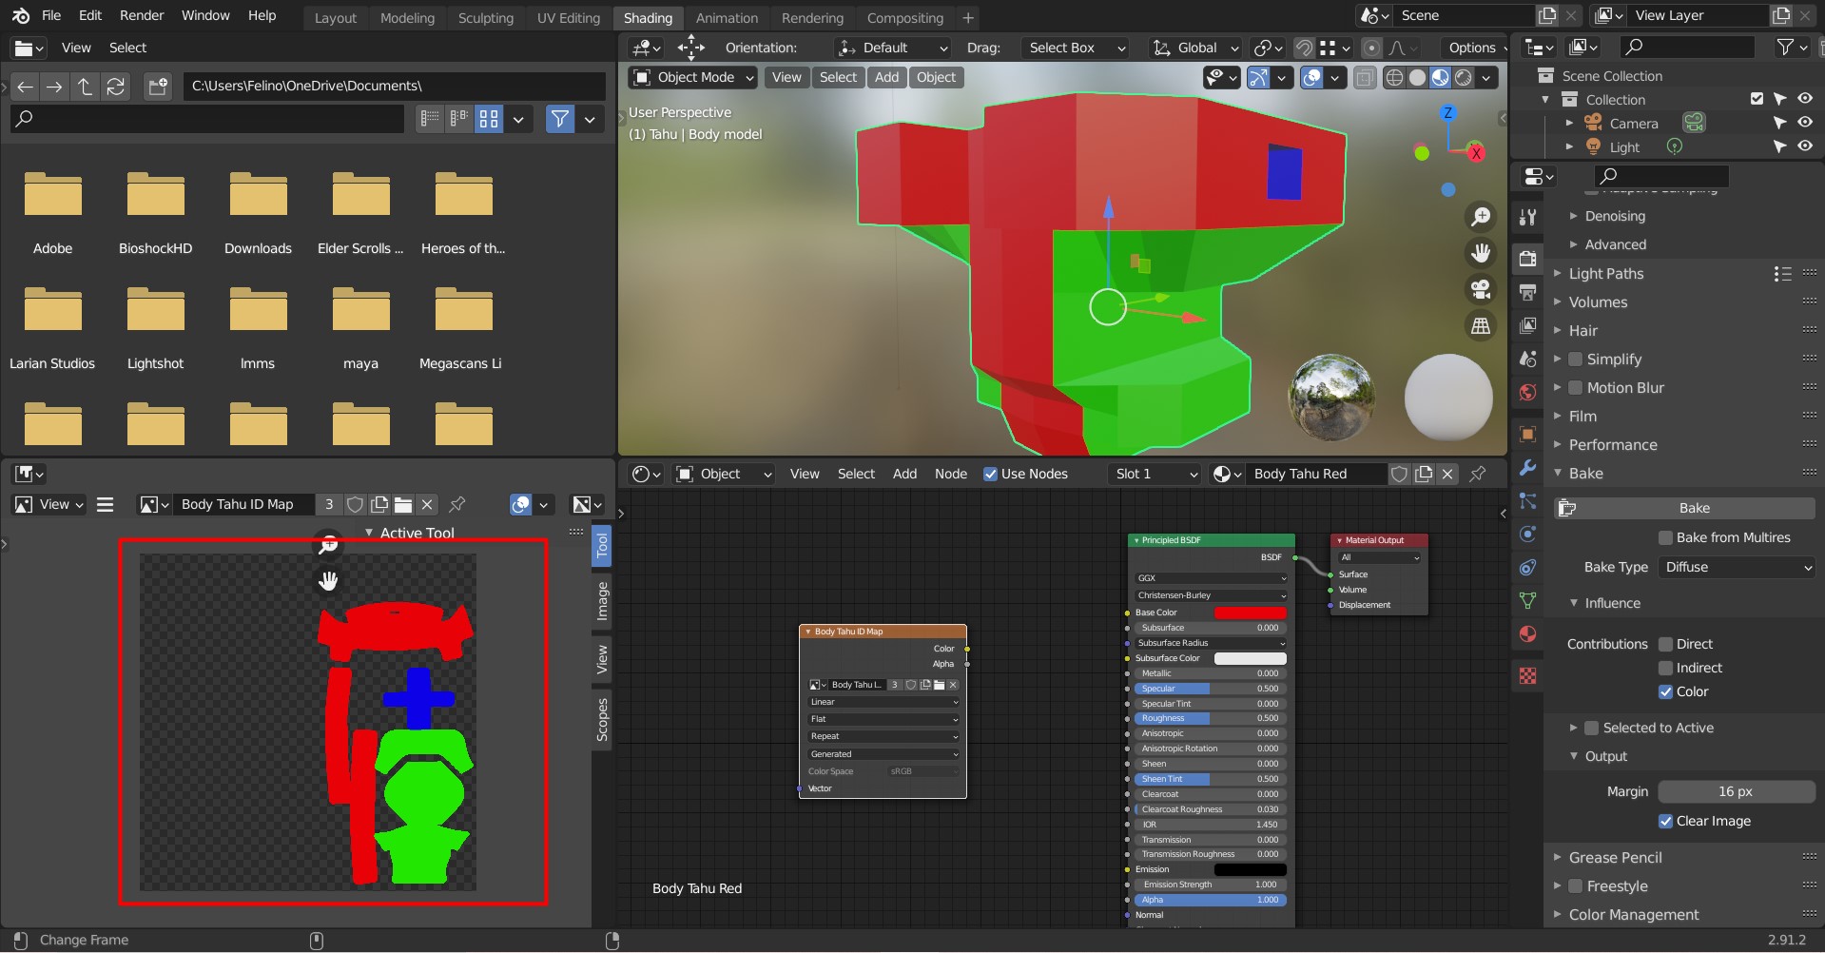Viewport: 1825px width, 953px height.
Task: Switch to the UV Editing workspace tab
Action: click(569, 17)
